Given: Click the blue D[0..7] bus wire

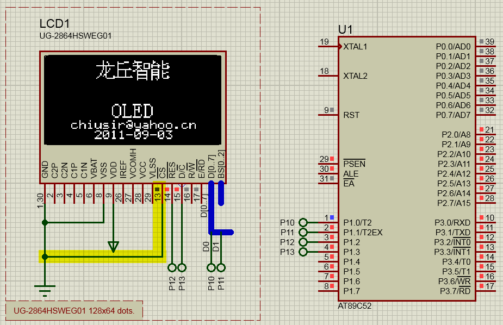Looking at the screenshot, I should (211, 208).
